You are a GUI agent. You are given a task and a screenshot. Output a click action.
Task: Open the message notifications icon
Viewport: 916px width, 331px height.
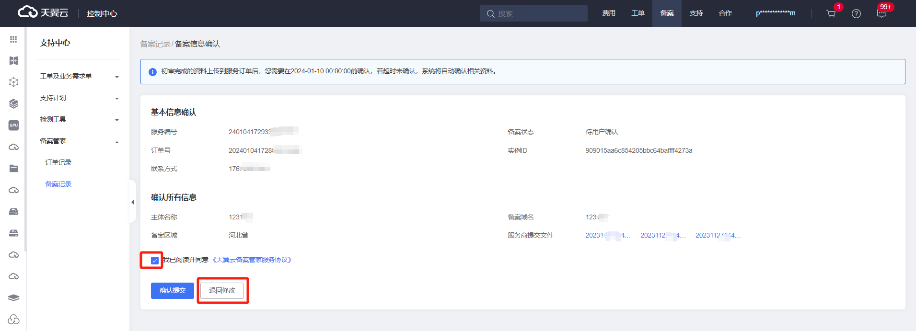(x=881, y=14)
